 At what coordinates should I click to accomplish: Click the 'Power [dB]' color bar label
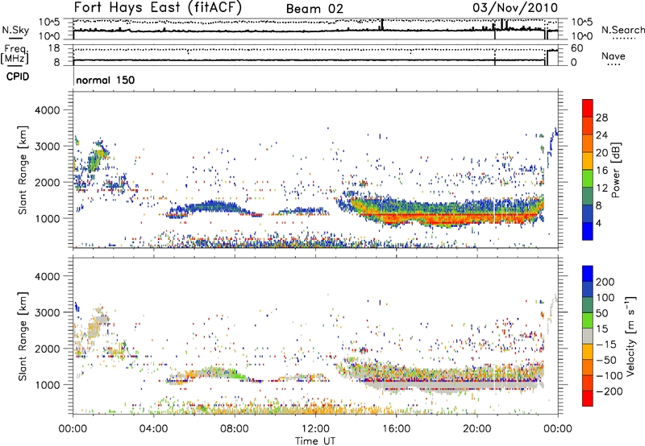tap(616, 170)
